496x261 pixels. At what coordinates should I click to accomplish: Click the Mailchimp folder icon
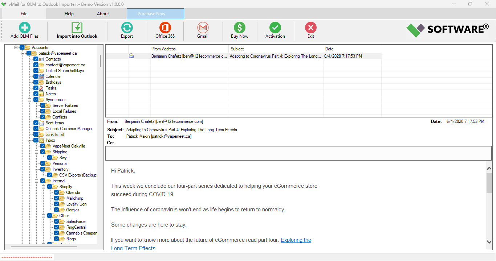pyautogui.click(x=62, y=198)
